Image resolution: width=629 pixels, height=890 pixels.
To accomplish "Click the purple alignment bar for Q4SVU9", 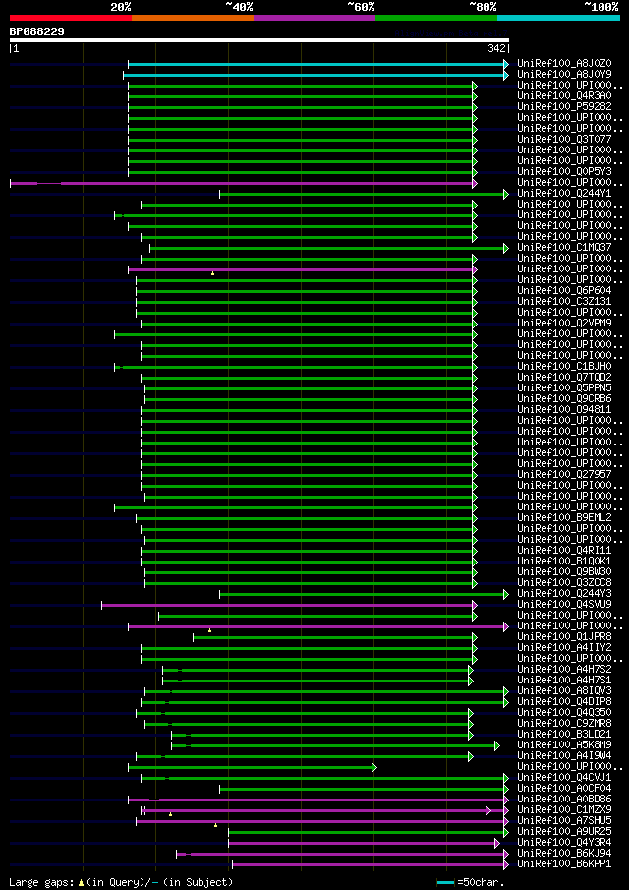I will pyautogui.click(x=287, y=605).
